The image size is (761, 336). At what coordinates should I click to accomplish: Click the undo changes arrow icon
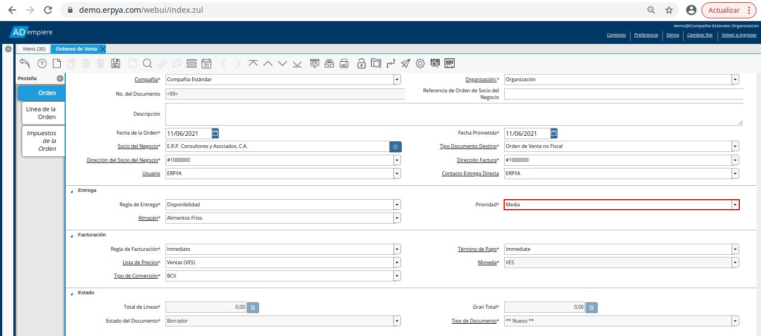(25, 63)
